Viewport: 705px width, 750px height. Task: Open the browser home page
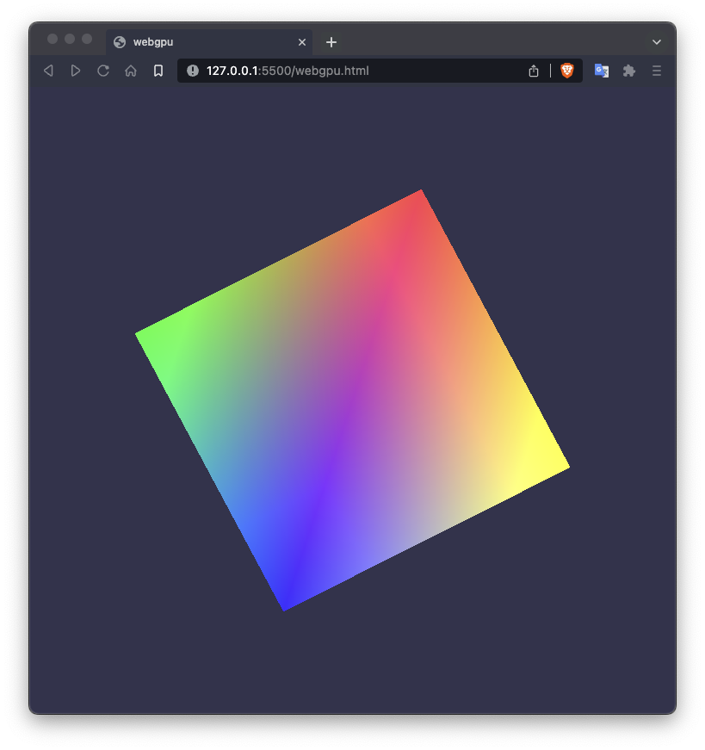[130, 71]
